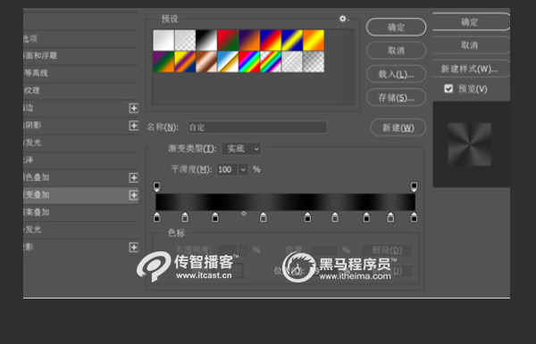The image size is (536, 344).
Task: Select 斜面和浮雕 bevel and emboss style
Action: click(80, 55)
